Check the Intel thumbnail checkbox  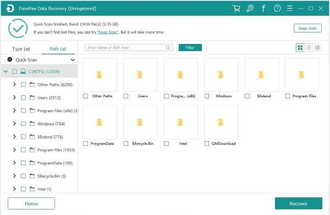click(x=166, y=144)
